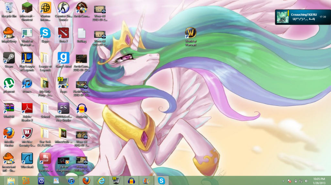Open the CrouuchingTIGERU chat notification

pyautogui.click(x=303, y=17)
